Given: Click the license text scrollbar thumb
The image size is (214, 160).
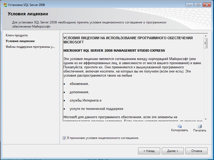Looking at the screenshot, I should tap(205, 43).
